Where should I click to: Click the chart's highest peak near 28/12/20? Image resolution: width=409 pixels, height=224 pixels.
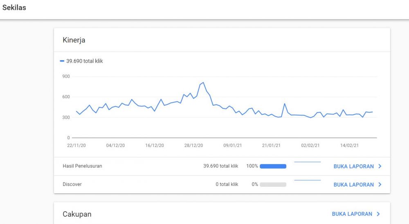coord(203,83)
